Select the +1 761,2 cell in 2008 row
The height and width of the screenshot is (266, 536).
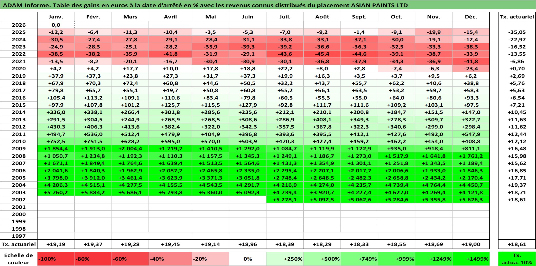pos(471,156)
